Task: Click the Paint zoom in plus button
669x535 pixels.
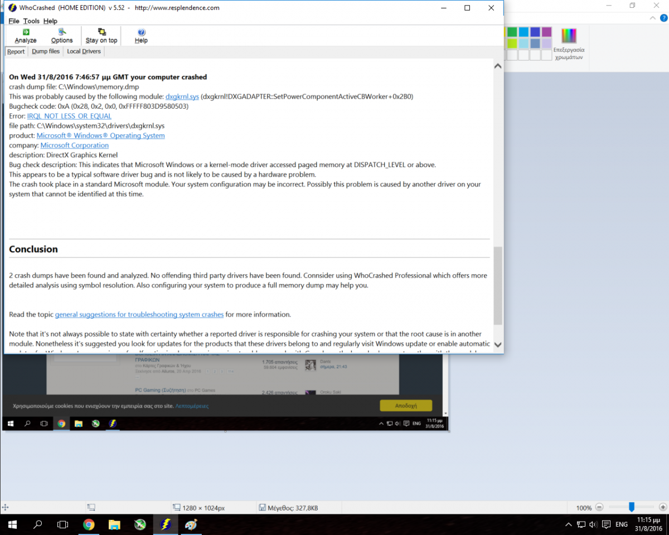Action: pyautogui.click(x=662, y=507)
